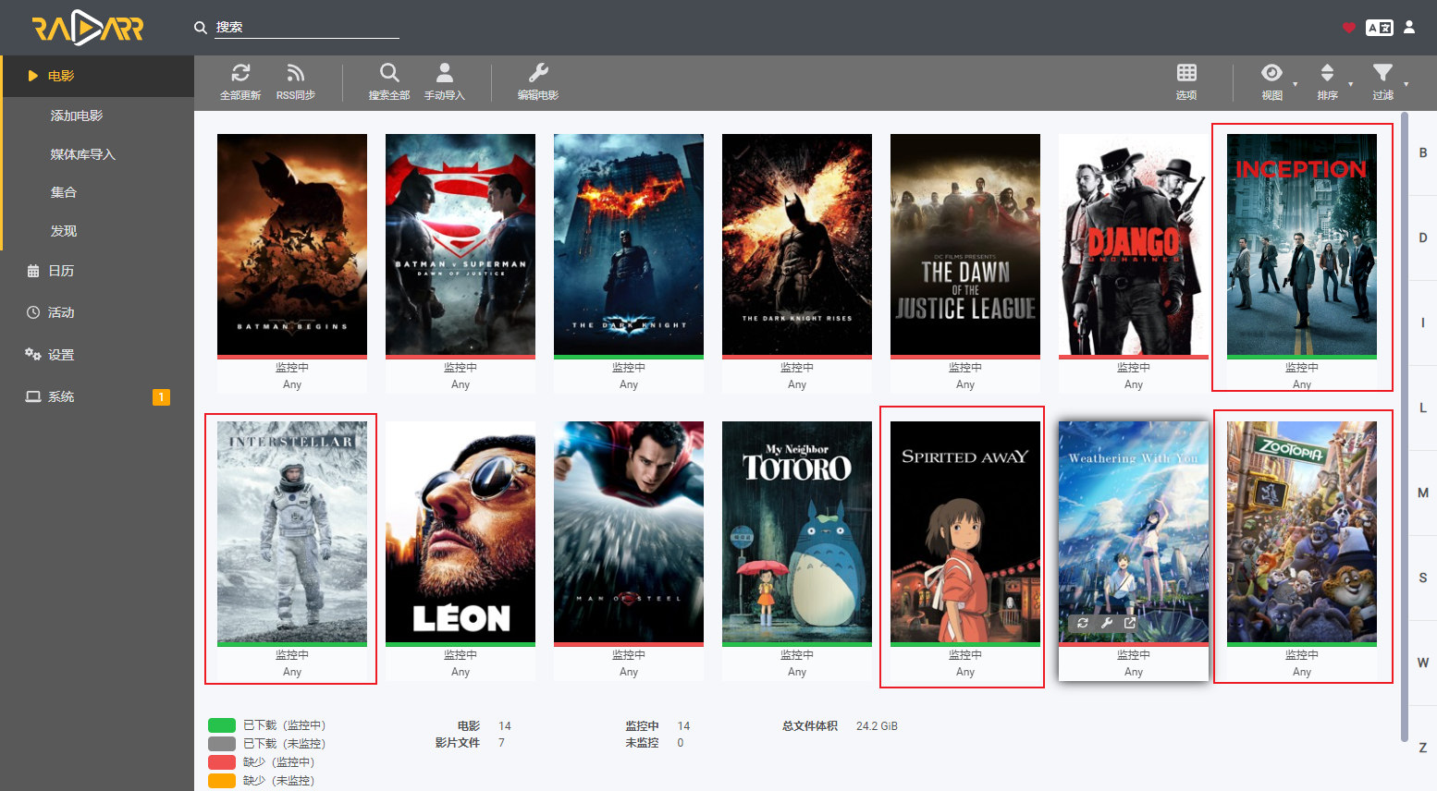Jump to letter Z in index
Image resolution: width=1437 pixels, height=791 pixels.
1423,748
